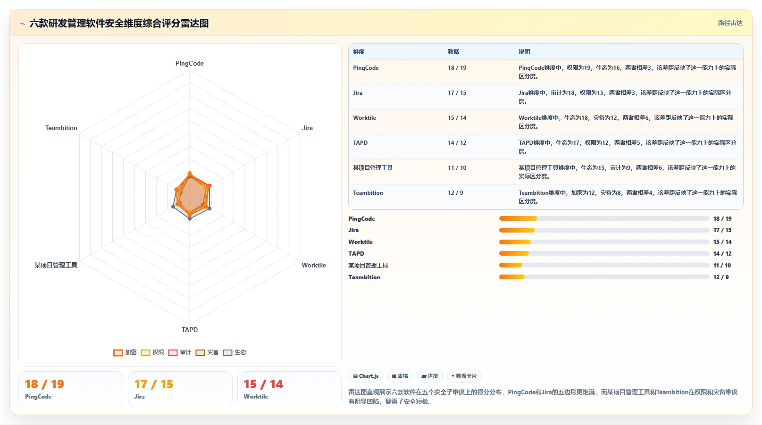Click the Teambition description text in table
Image resolution: width=762 pixels, height=425 pixels.
[x=628, y=197]
